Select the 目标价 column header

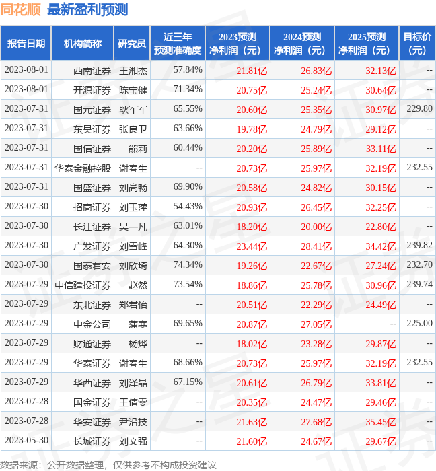pos(417,43)
